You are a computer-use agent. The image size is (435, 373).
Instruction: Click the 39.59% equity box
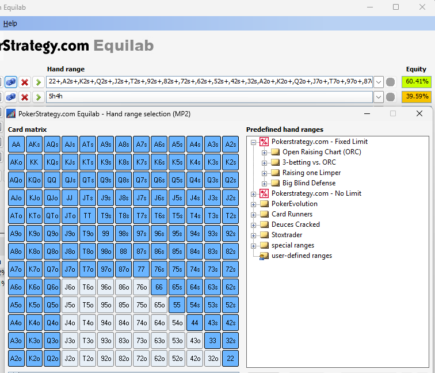point(417,97)
